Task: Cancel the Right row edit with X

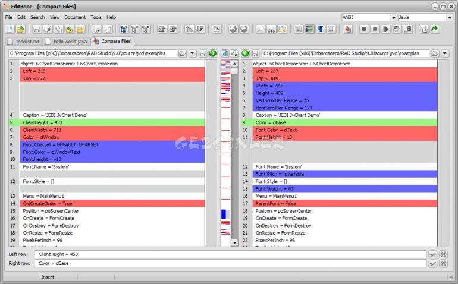Action: 443,264
